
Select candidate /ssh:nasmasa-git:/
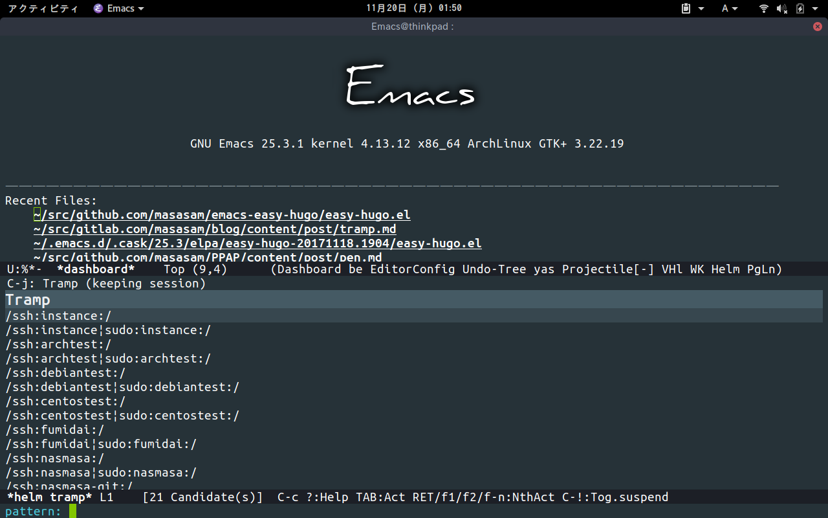(x=69, y=485)
